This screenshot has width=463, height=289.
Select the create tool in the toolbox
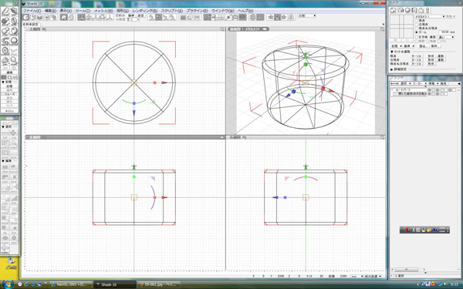5,12
